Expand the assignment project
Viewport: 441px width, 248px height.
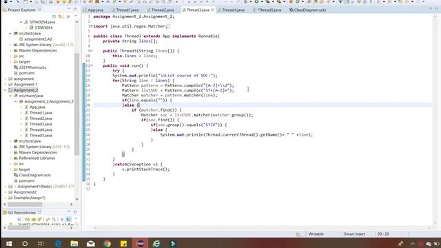[5, 79]
